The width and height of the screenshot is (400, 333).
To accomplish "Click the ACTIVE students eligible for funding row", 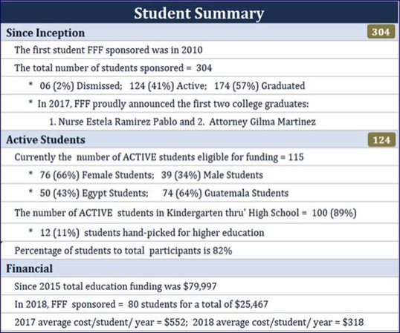I will (199, 157).
